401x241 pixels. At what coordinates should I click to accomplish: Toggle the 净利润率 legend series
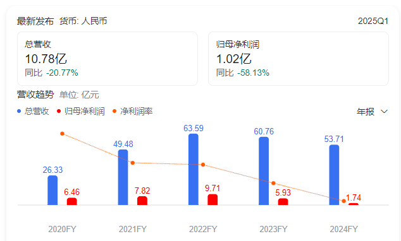click(x=133, y=111)
